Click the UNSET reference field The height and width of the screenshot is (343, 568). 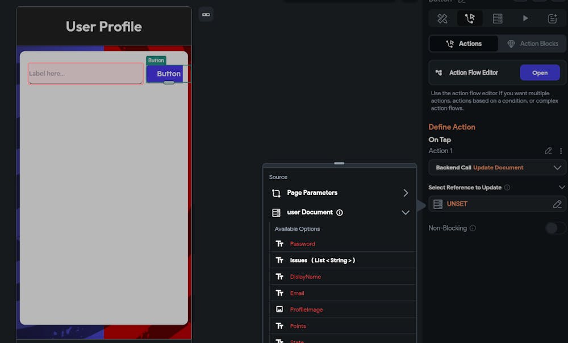[497, 204]
